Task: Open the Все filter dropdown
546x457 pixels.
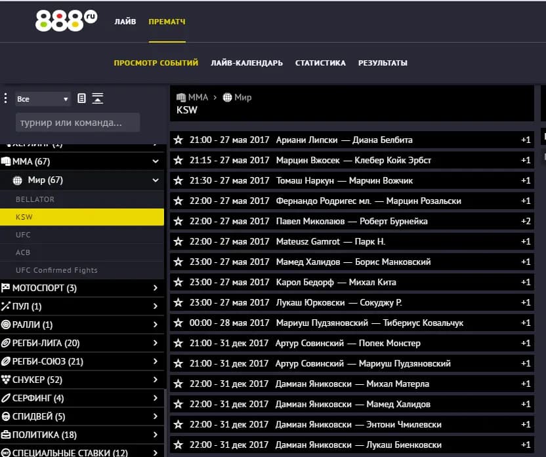Action: pyautogui.click(x=43, y=99)
